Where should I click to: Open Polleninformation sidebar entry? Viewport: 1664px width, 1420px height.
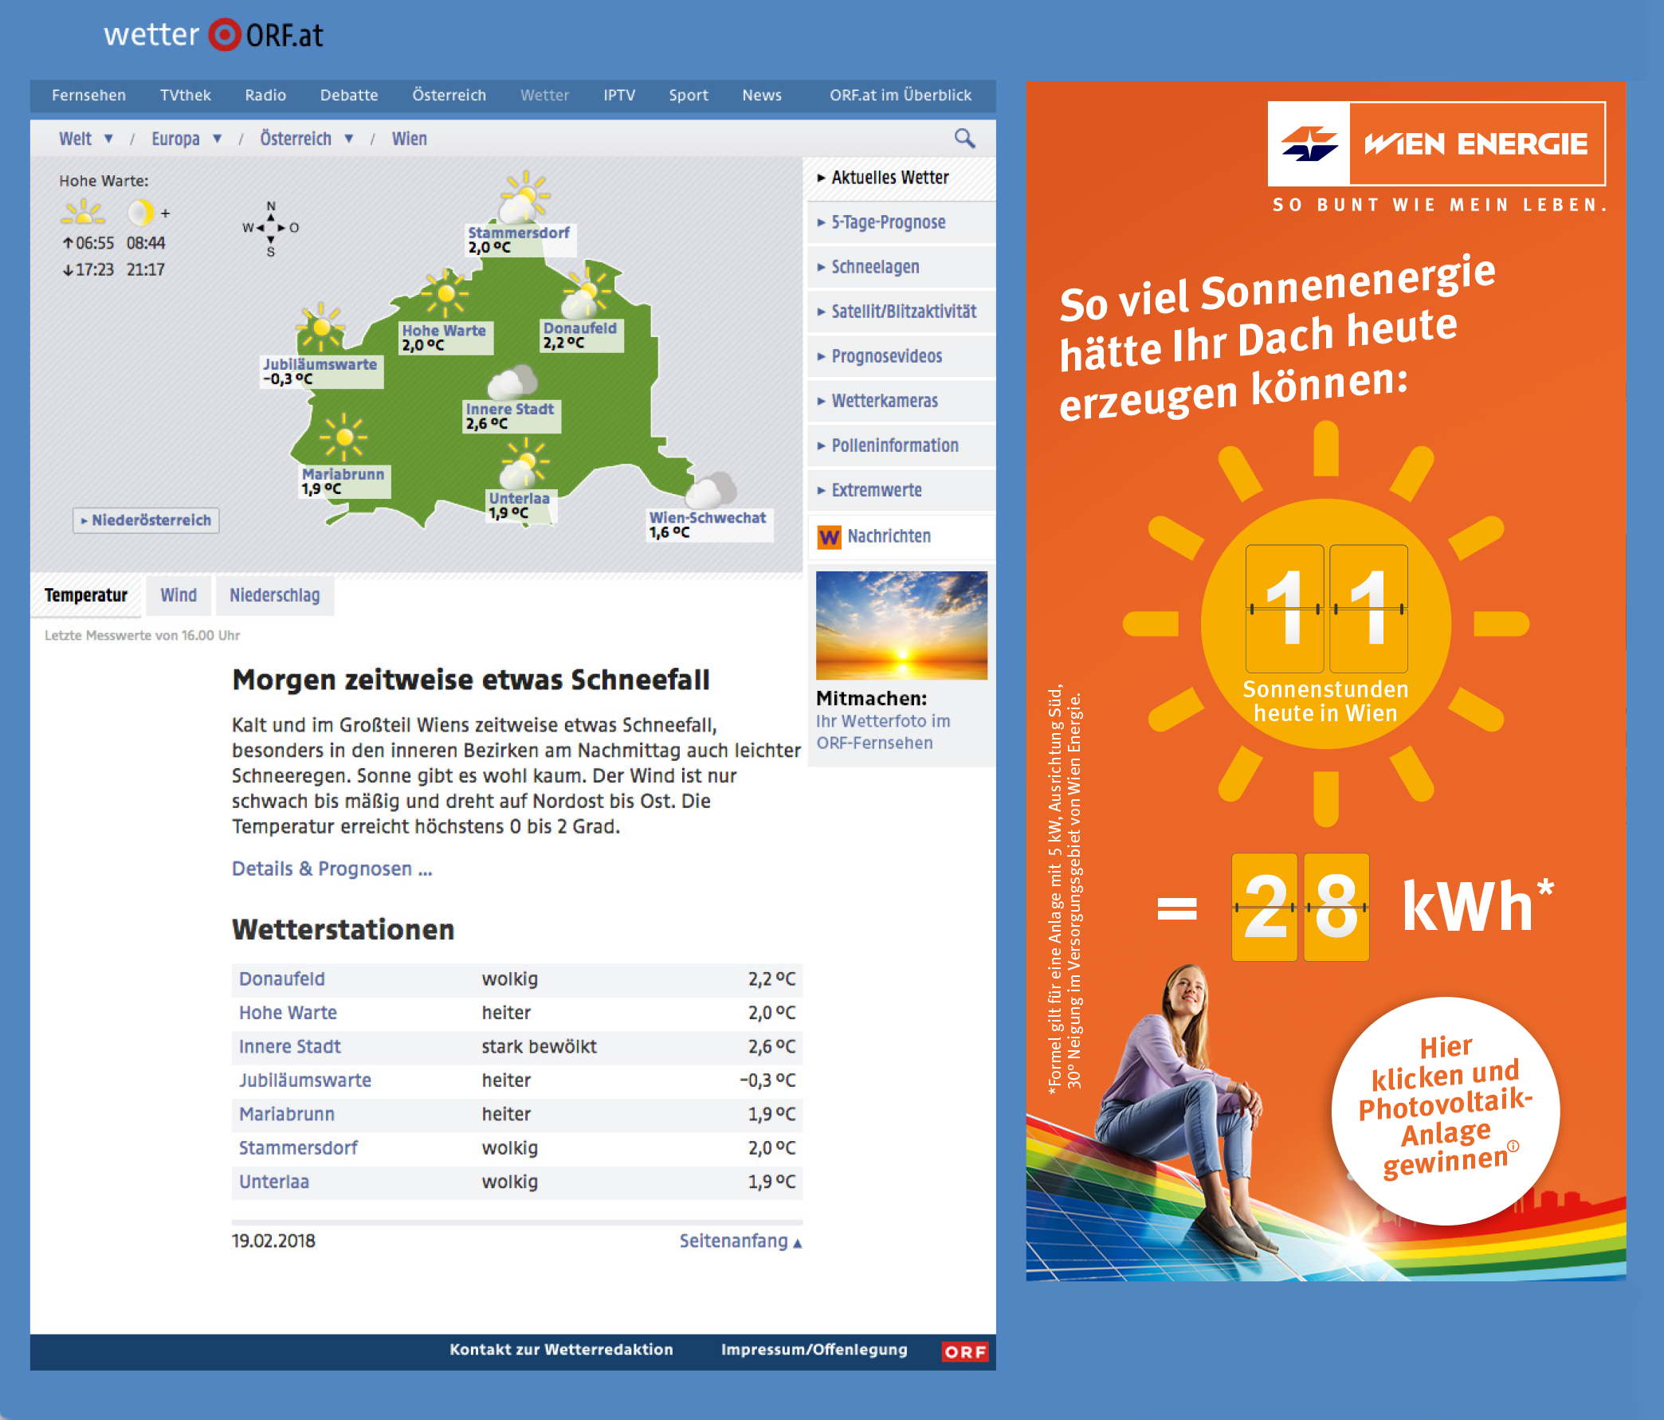[901, 445]
